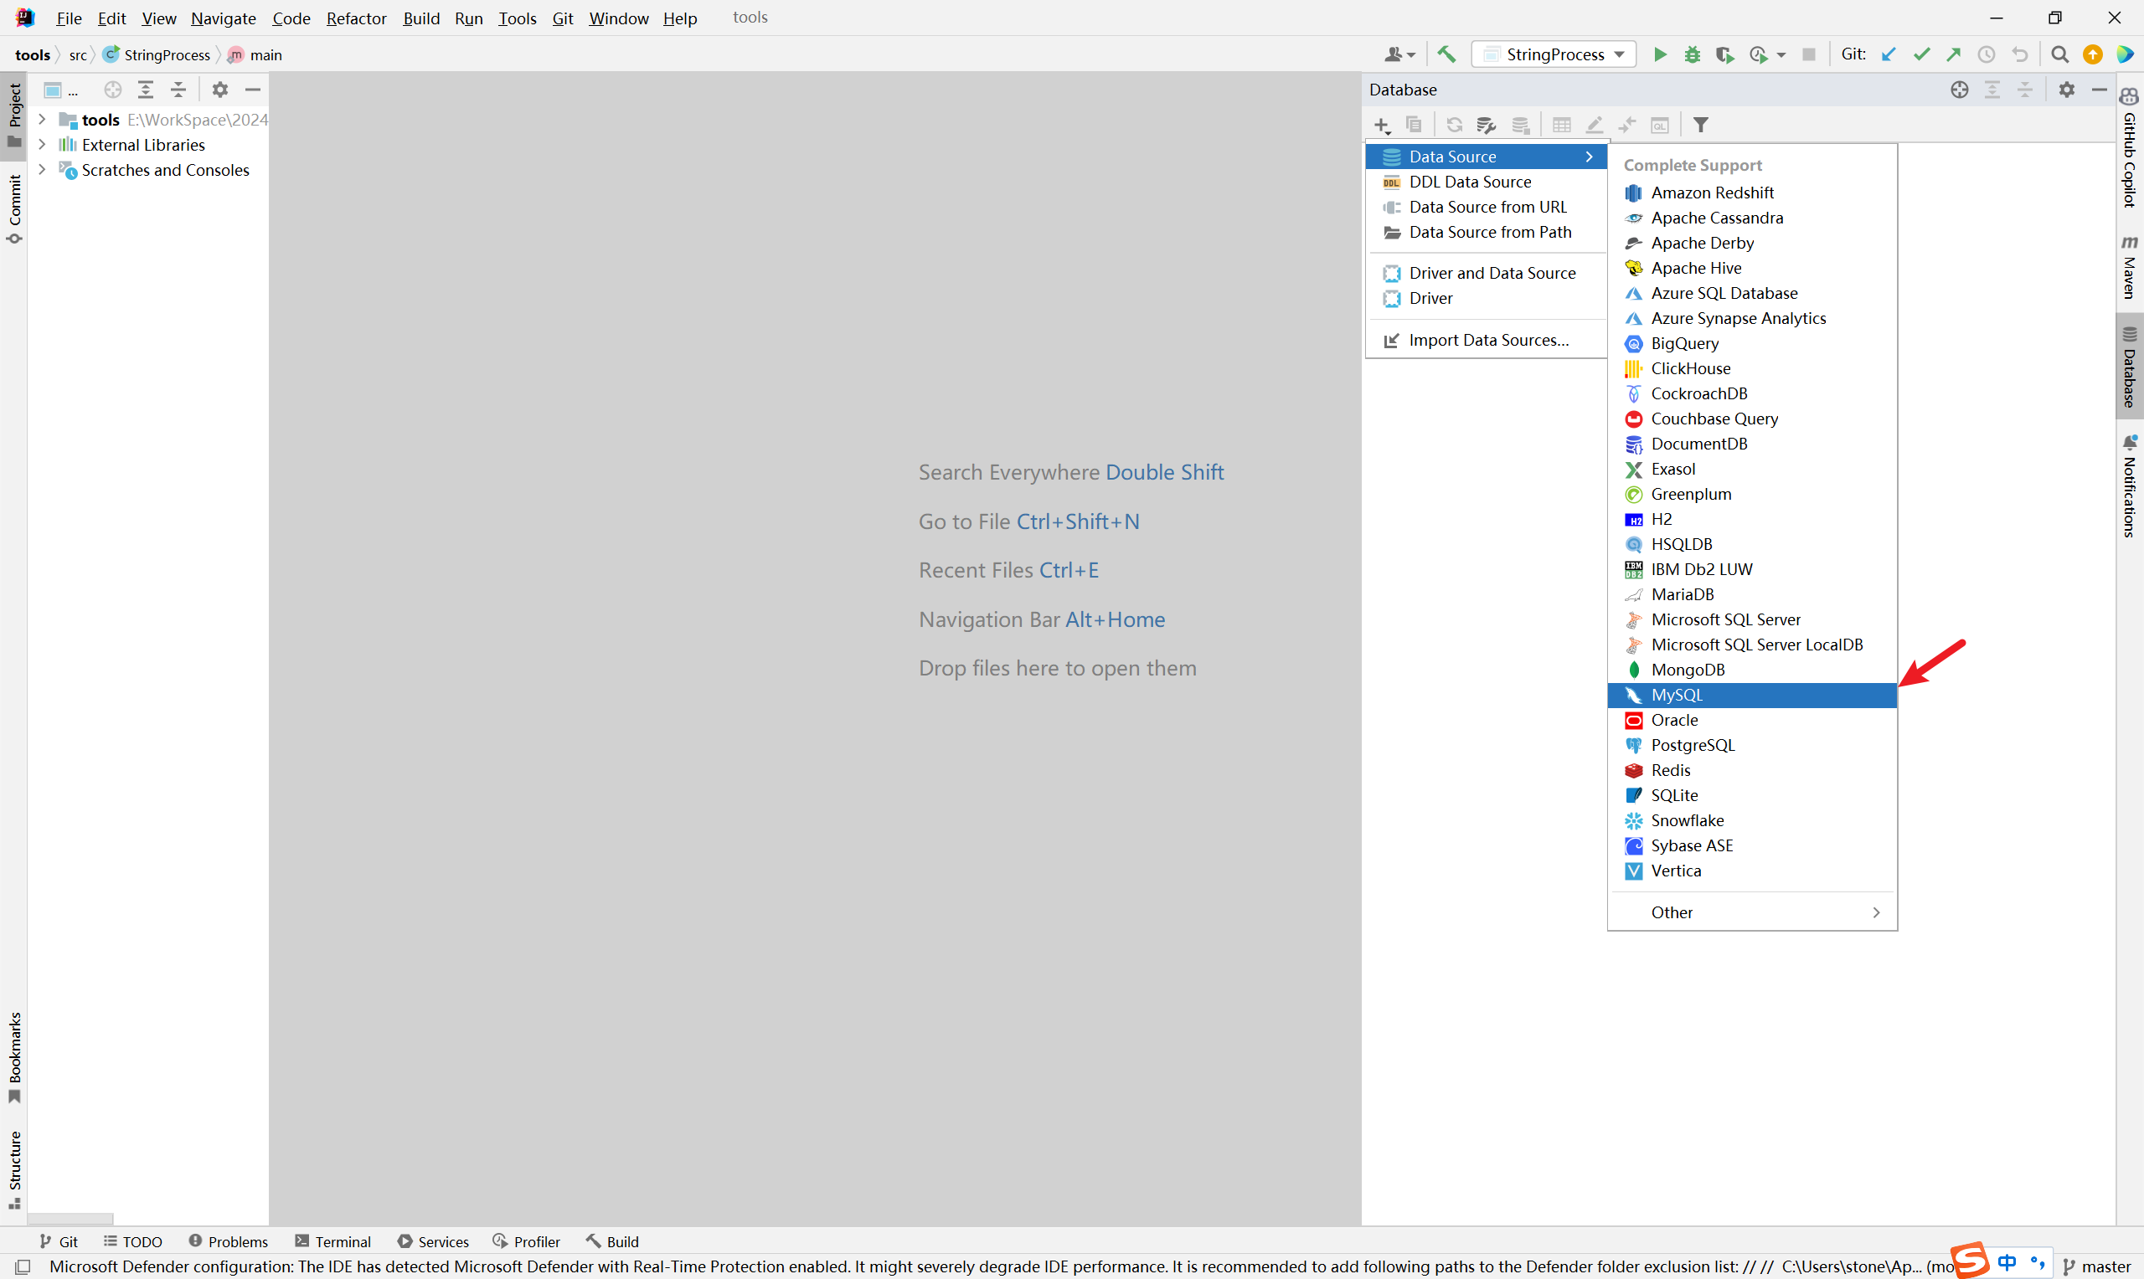Click Select Opened File icon in Project panel

(x=113, y=90)
